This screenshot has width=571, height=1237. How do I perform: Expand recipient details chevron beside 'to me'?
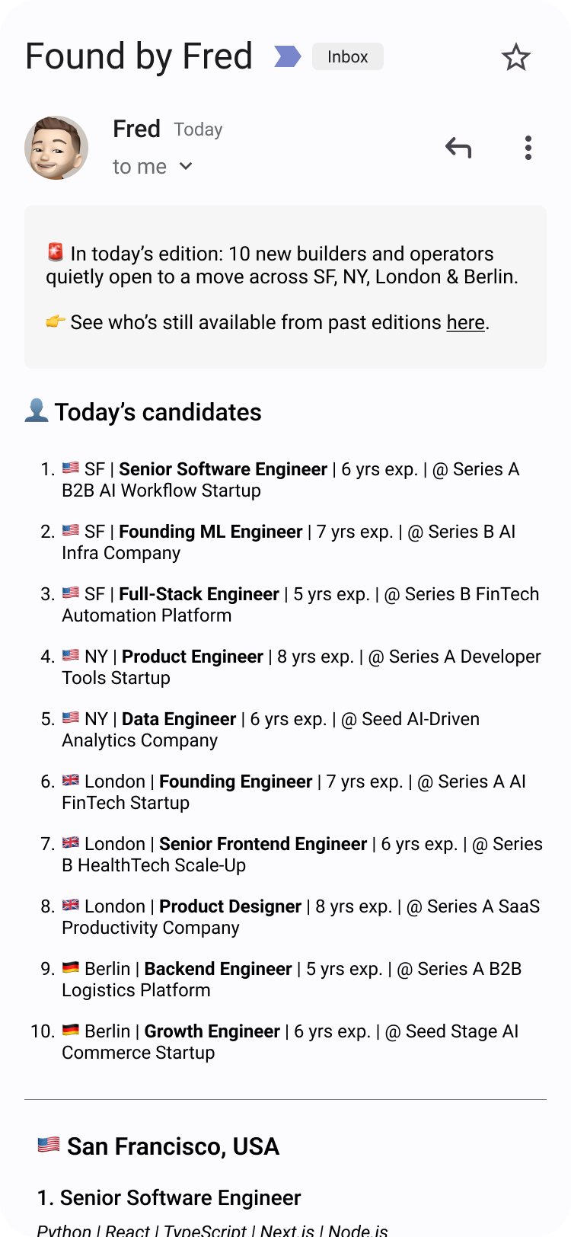coord(186,167)
